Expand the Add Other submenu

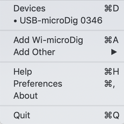coord(62,52)
